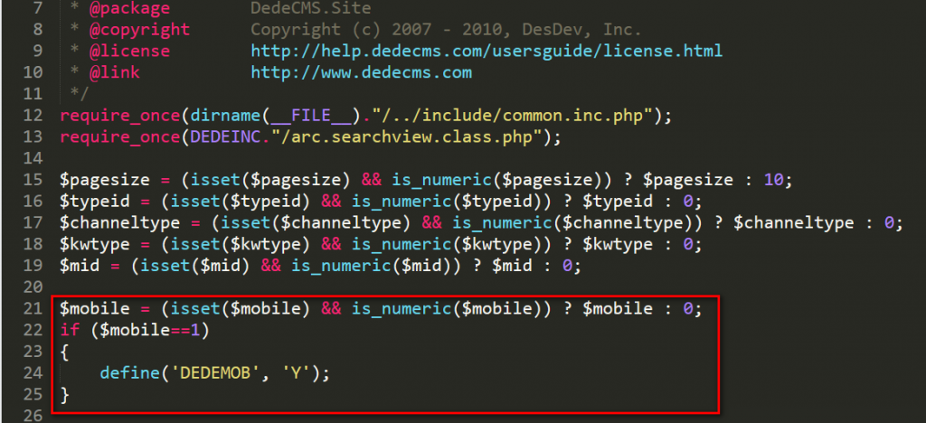The width and height of the screenshot is (926, 423).
Task: Click the __FILE__ constant
Action: (x=311, y=116)
